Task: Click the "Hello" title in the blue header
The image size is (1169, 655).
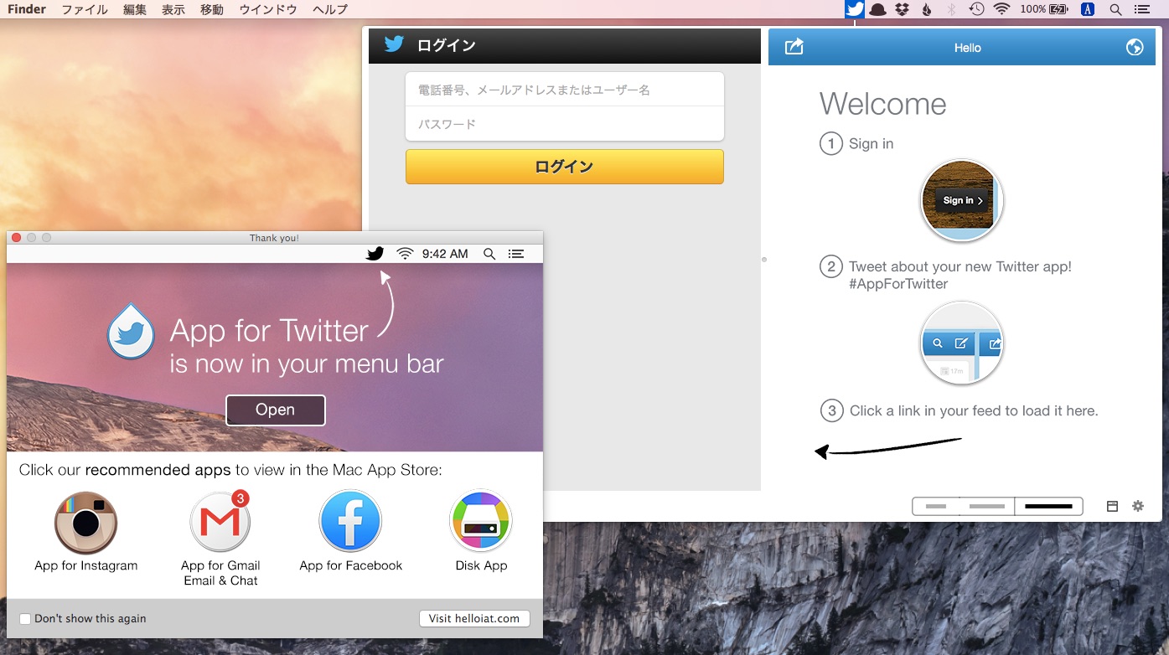Action: coord(967,48)
